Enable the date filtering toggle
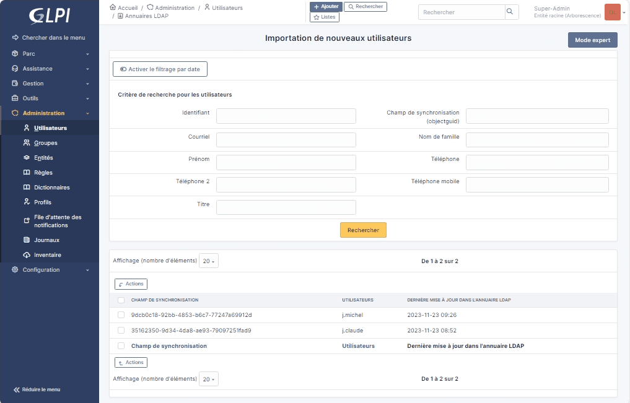This screenshot has width=630, height=403. coord(160,69)
